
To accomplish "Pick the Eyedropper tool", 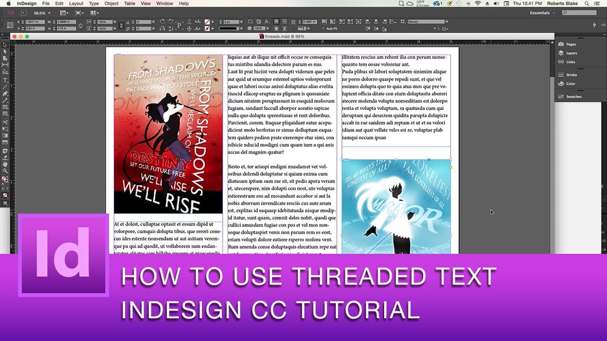I will 5,157.
